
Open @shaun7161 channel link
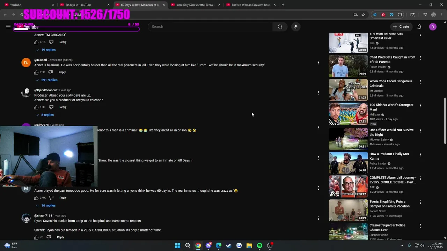tap(43, 215)
